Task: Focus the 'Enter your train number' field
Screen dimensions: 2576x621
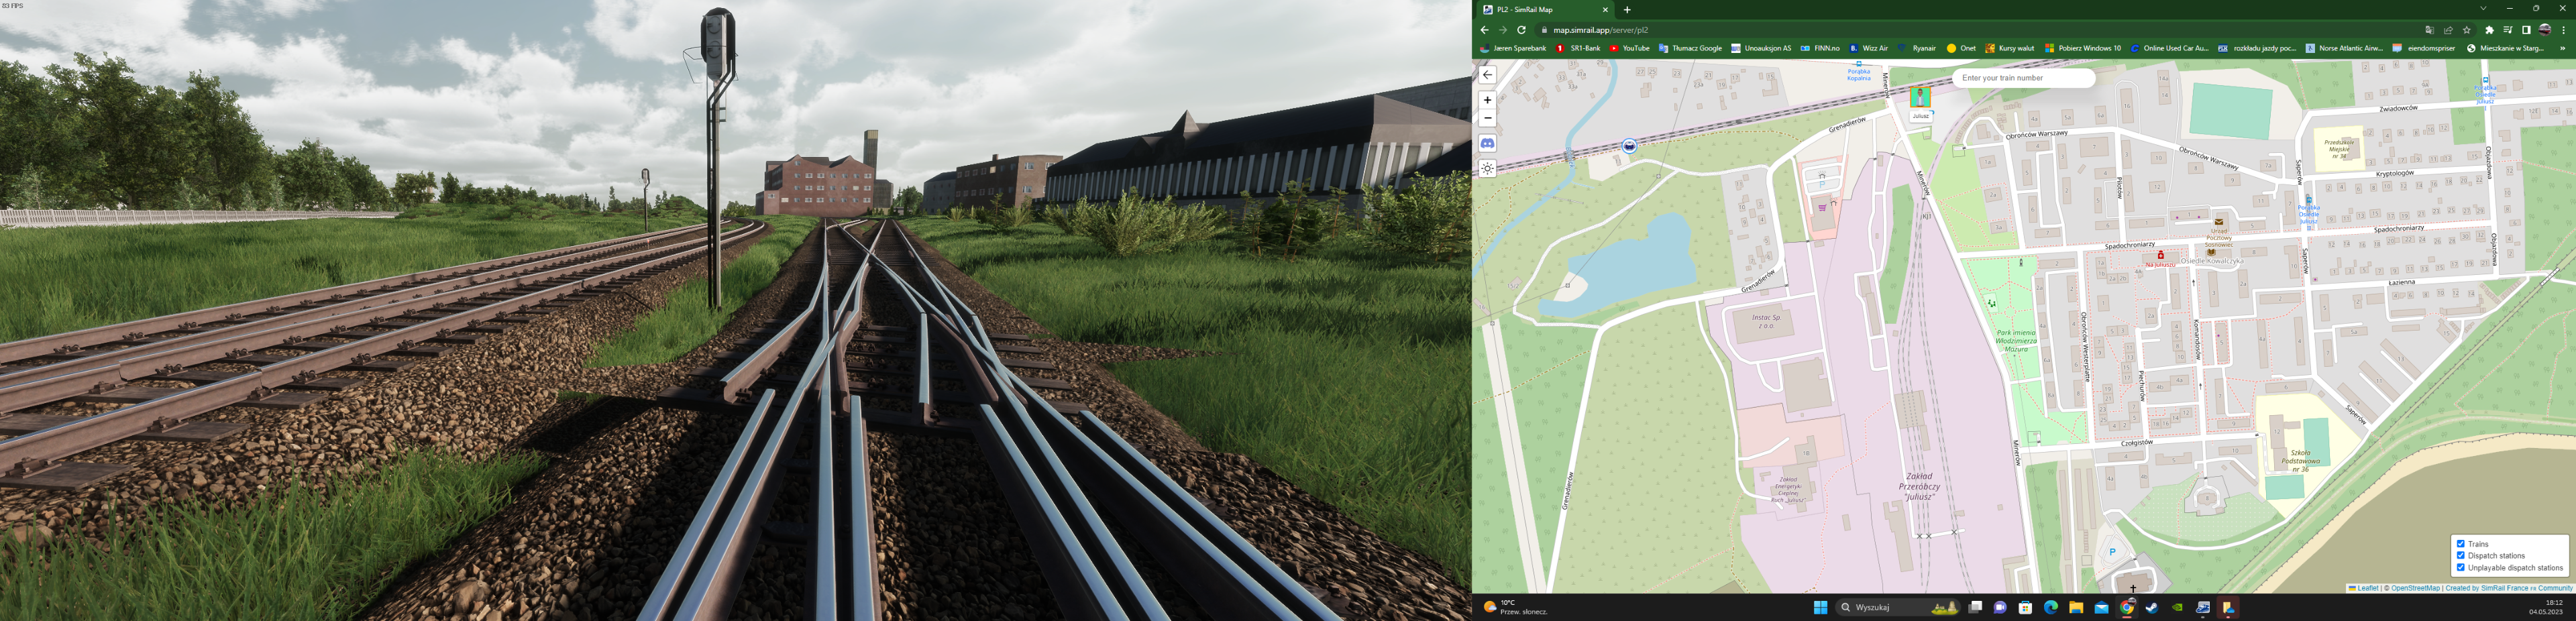Action: (x=2023, y=78)
